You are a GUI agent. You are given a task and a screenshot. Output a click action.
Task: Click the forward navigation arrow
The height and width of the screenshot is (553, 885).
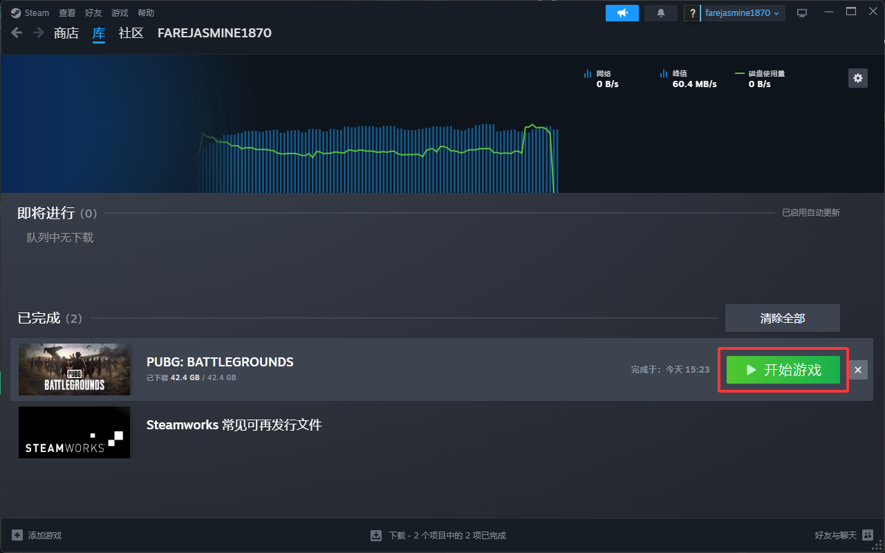click(38, 32)
